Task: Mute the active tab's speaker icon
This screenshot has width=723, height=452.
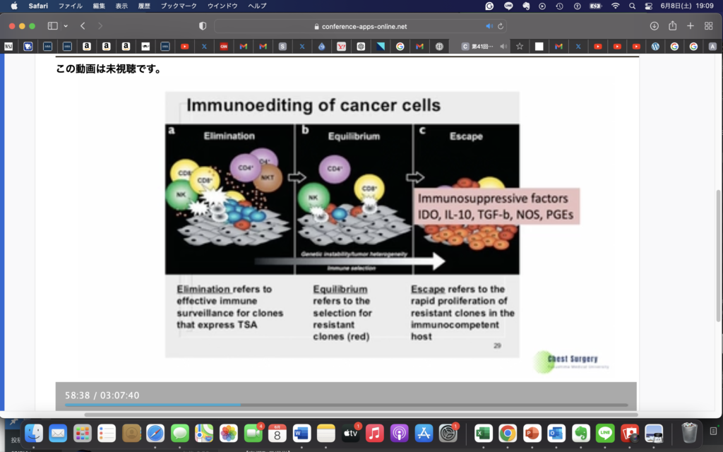Action: [x=503, y=47]
